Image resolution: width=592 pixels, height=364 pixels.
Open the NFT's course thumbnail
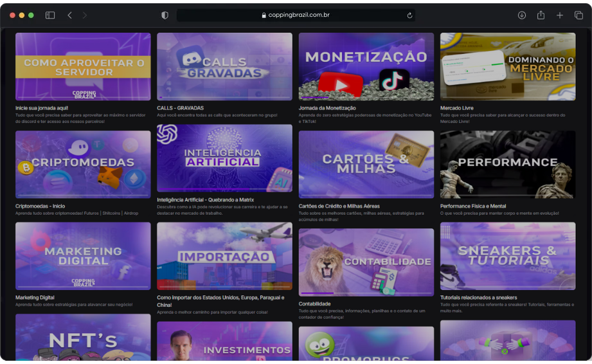(x=83, y=337)
